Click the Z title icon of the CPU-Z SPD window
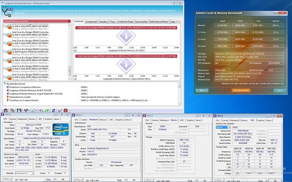This screenshot has height=182, width=292. point(215,116)
